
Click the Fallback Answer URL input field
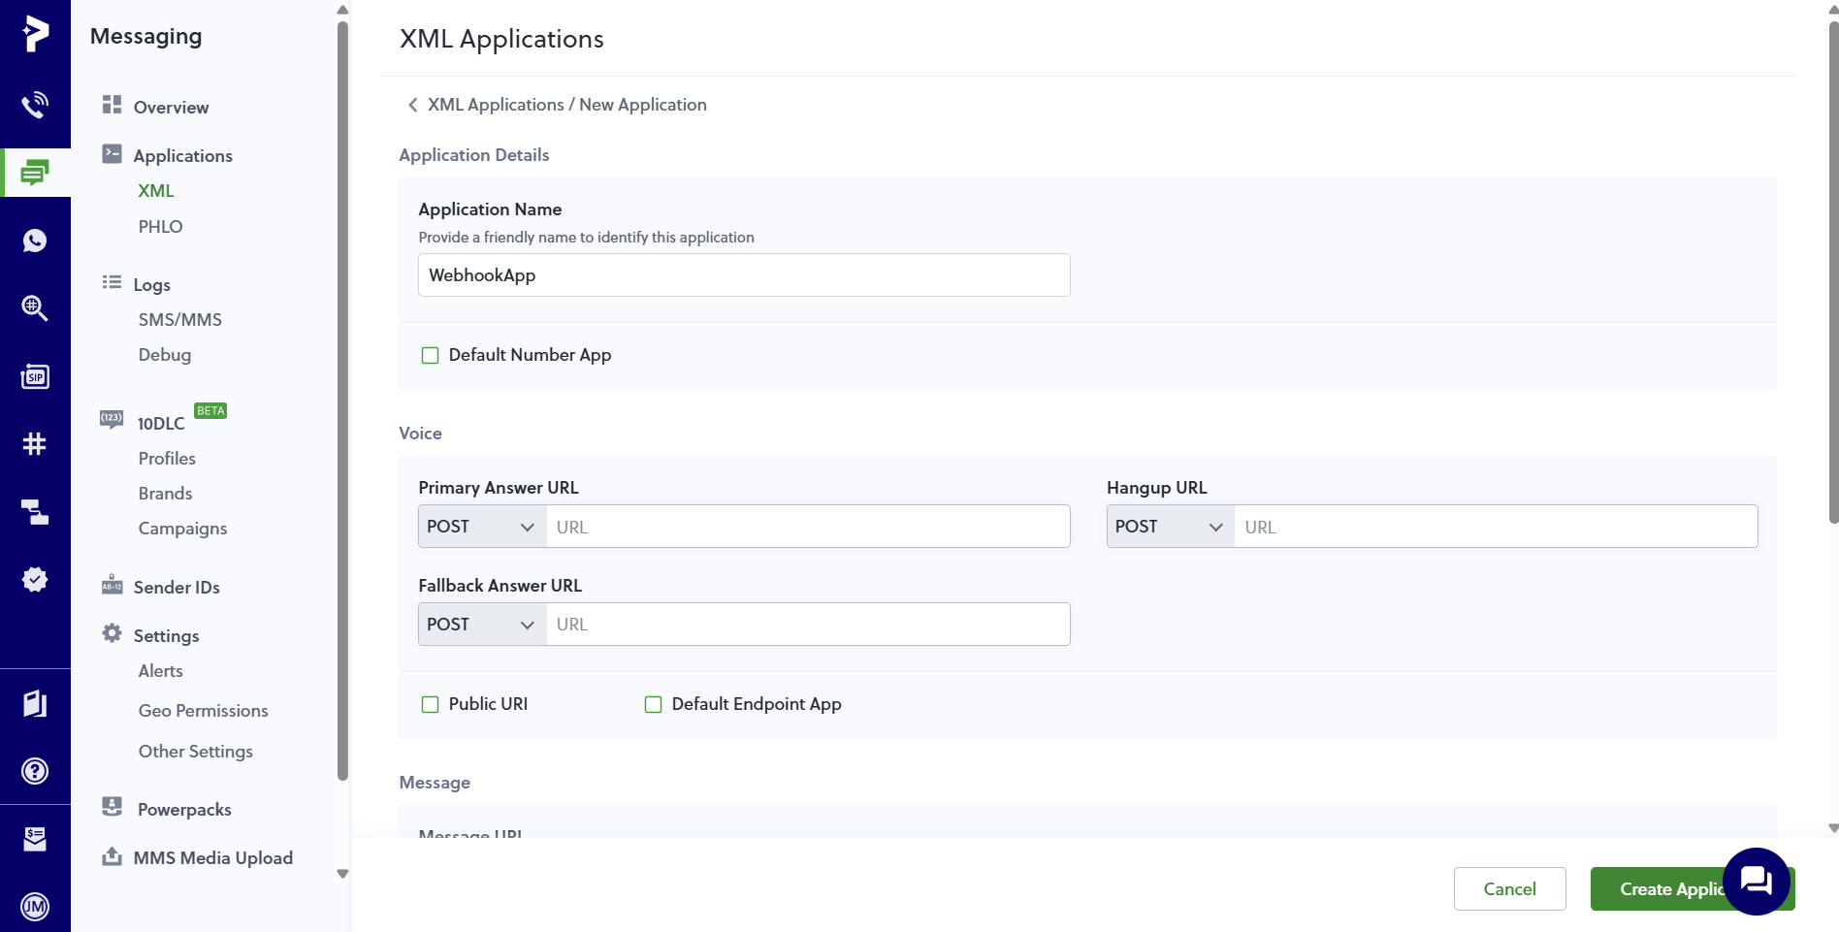(x=808, y=625)
